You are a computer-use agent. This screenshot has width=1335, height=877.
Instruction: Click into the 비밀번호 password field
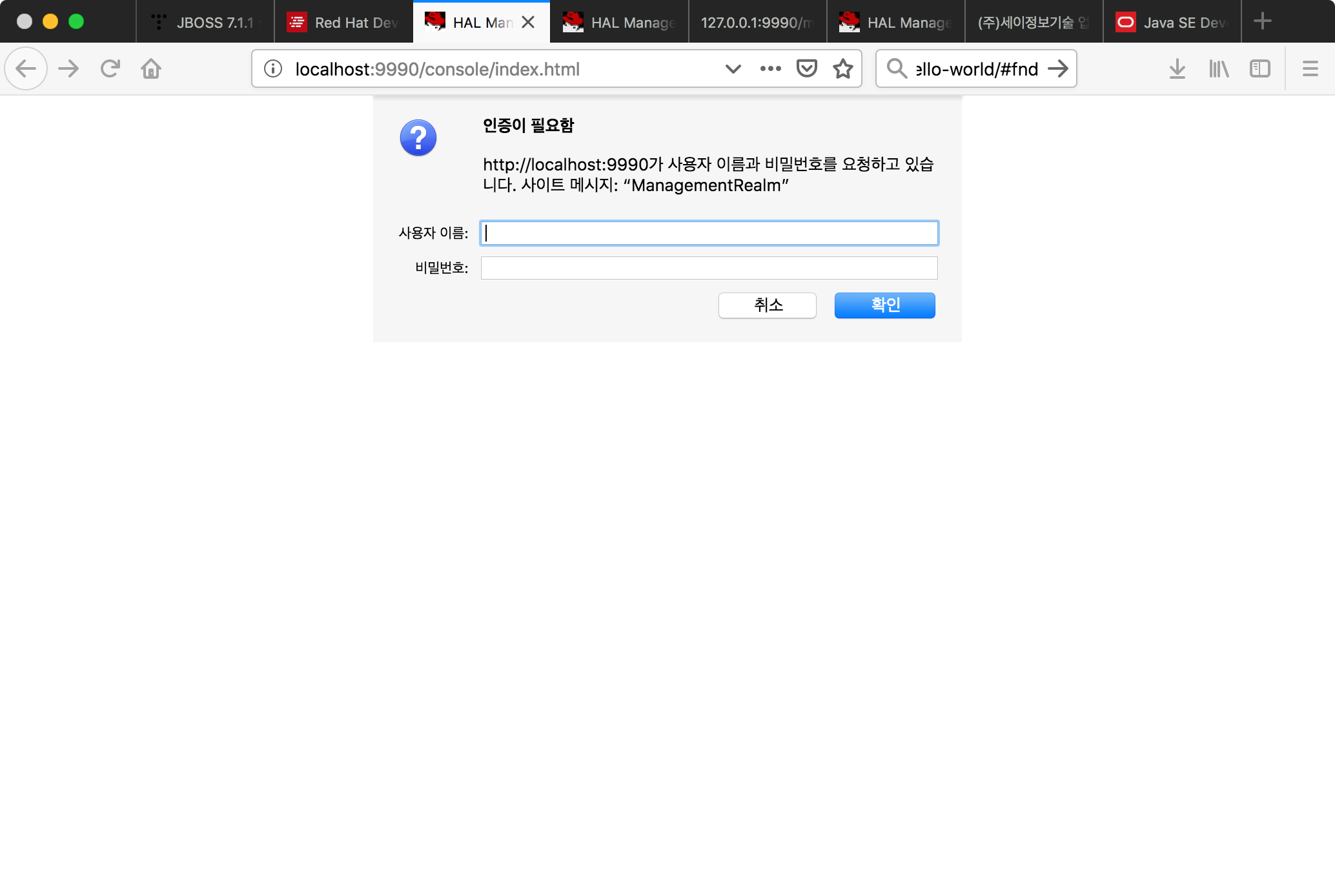click(x=709, y=268)
